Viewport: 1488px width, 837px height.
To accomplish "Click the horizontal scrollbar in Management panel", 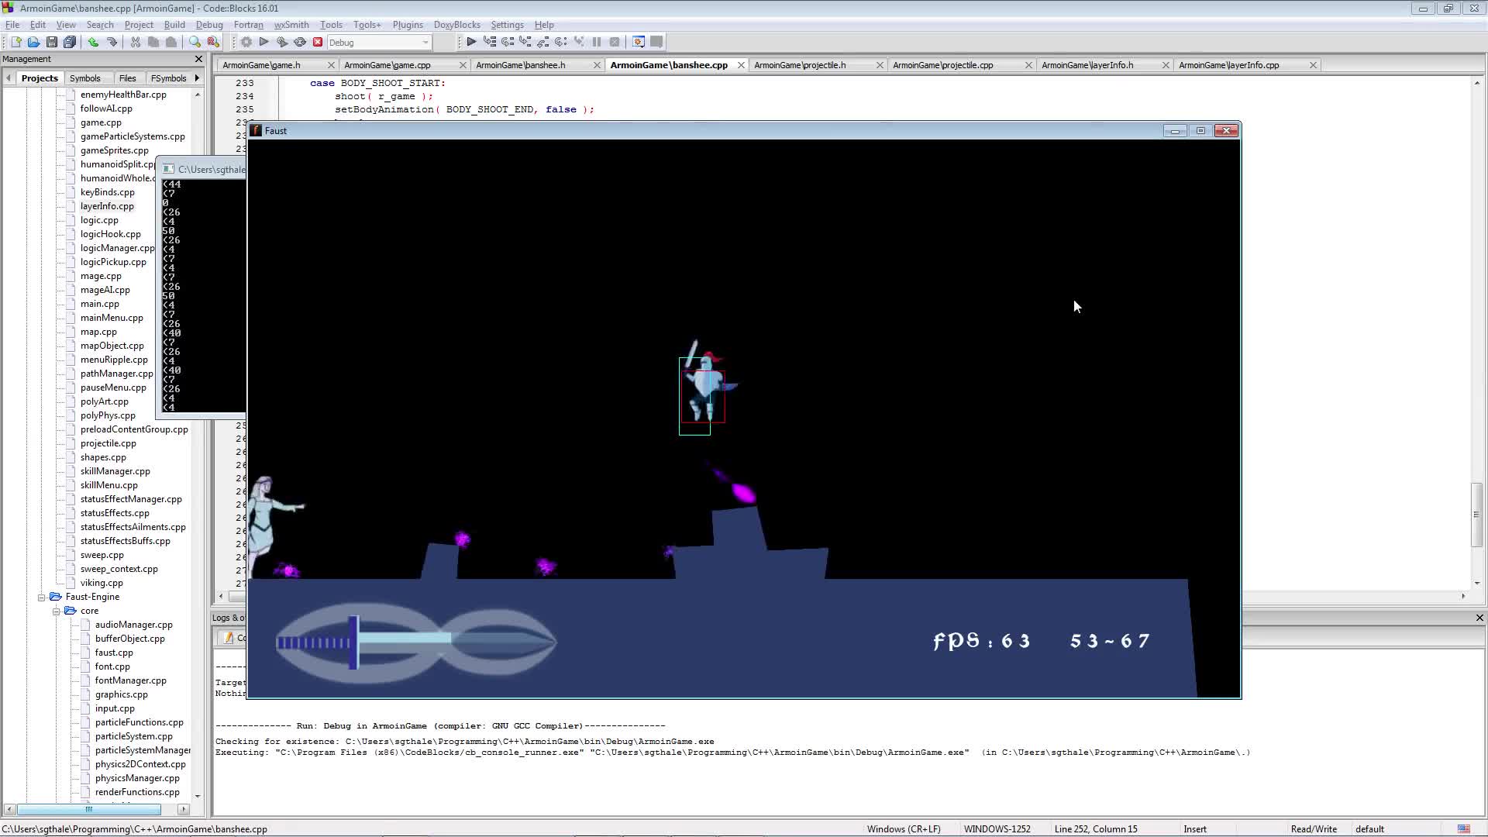I will (89, 809).
